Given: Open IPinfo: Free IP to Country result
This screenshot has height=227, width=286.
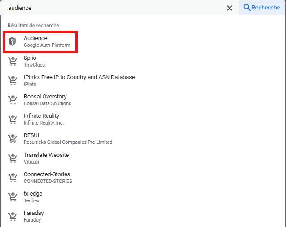Looking at the screenshot, I should pyautogui.click(x=79, y=77).
